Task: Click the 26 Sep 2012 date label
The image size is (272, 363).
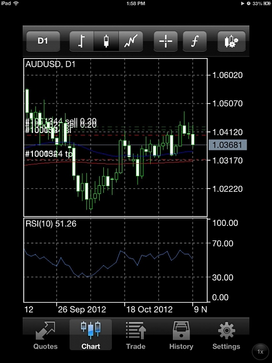Action: pyautogui.click(x=82, y=310)
